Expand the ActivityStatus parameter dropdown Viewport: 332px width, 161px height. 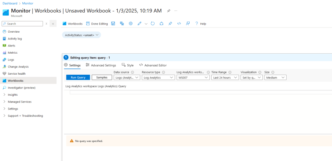tap(81, 35)
